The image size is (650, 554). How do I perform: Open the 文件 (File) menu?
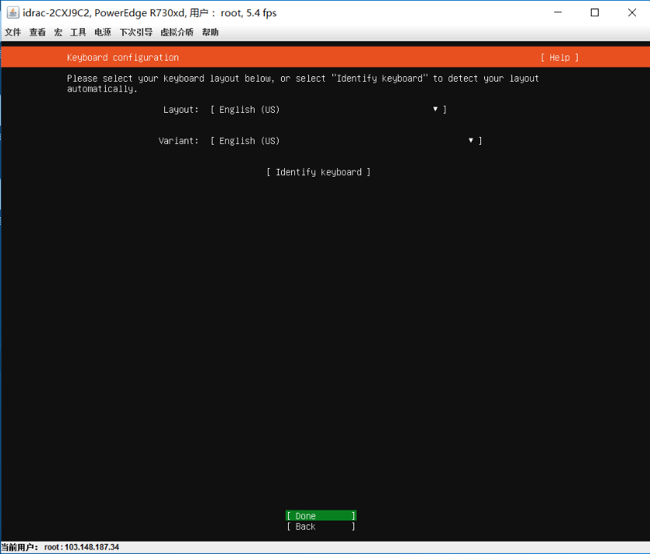click(13, 33)
